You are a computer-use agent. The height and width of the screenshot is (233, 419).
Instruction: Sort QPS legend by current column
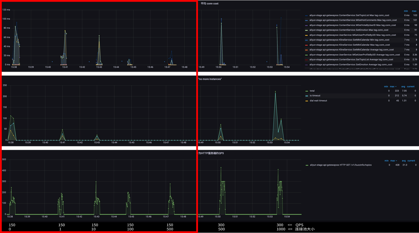411,161
